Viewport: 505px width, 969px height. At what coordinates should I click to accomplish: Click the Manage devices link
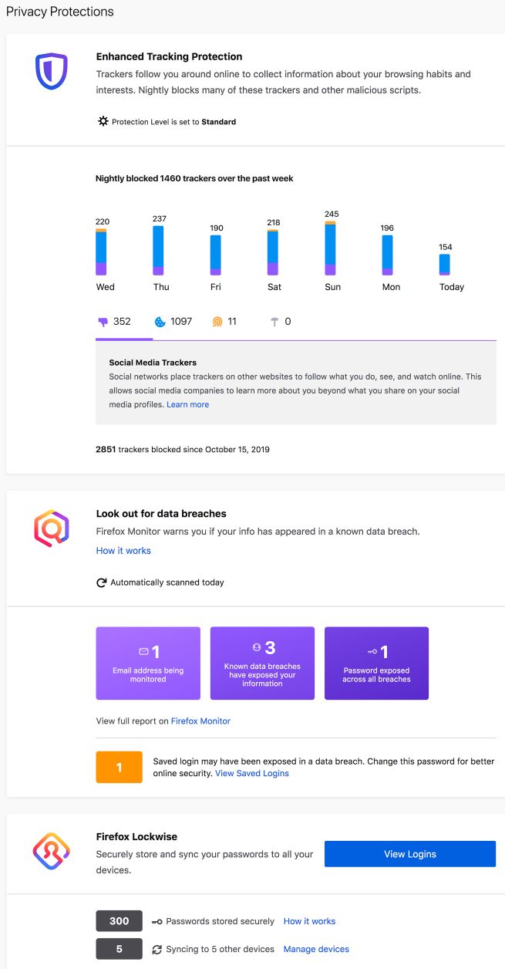point(316,949)
